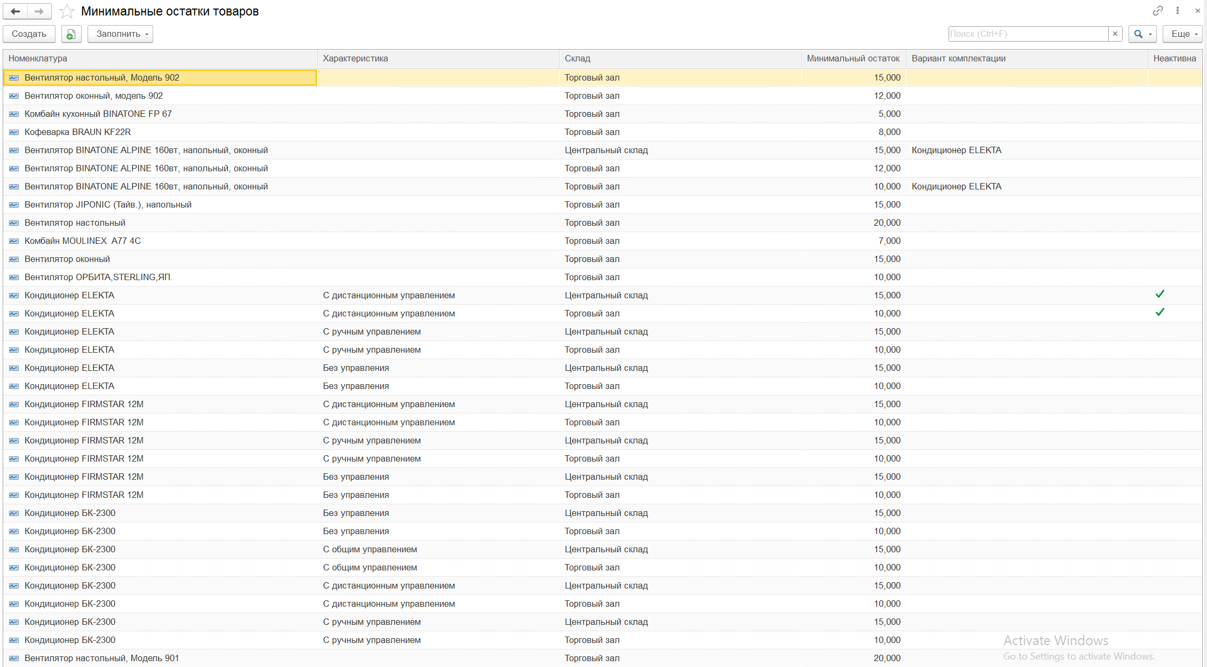1207x667 pixels.
Task: Open the Заполнить dropdown menu
Action: 121,34
